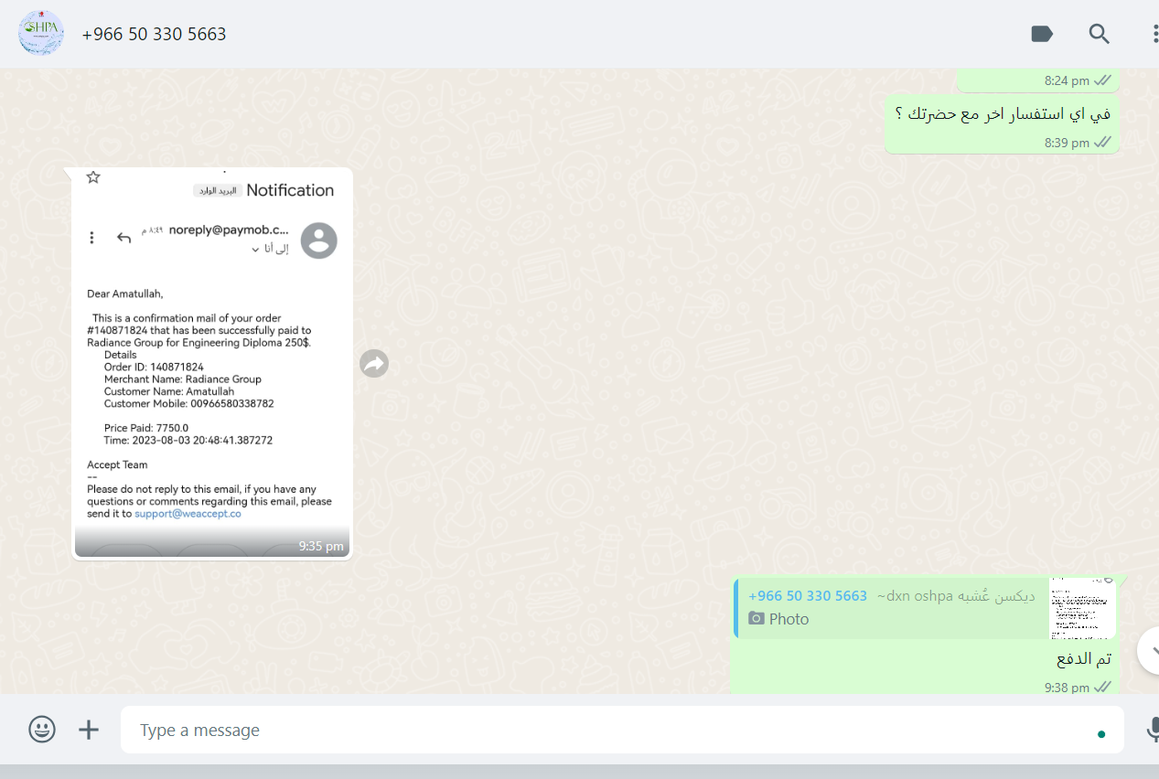Open the emoji picker
The height and width of the screenshot is (779, 1159).
pyautogui.click(x=42, y=730)
